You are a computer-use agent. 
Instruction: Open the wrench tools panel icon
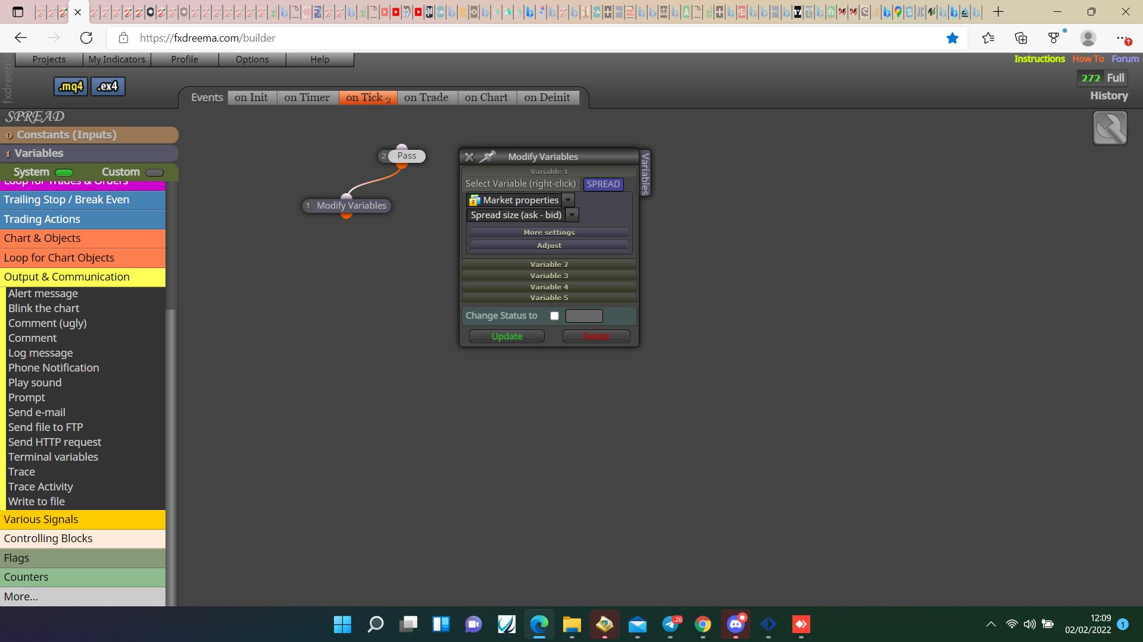1110,128
